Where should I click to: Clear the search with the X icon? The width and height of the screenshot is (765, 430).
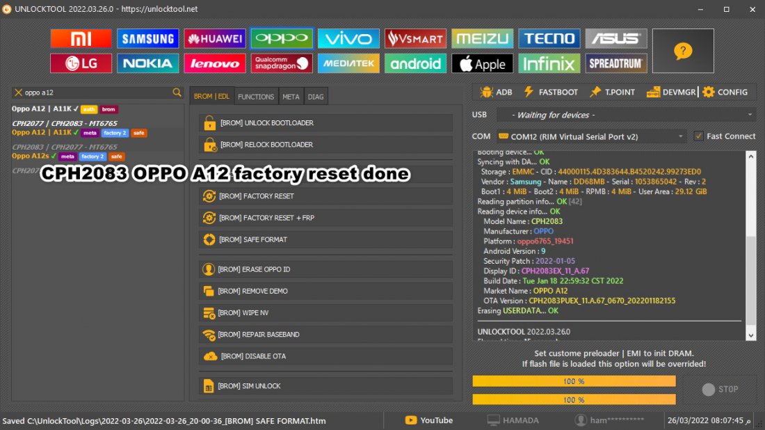pyautogui.click(x=18, y=93)
